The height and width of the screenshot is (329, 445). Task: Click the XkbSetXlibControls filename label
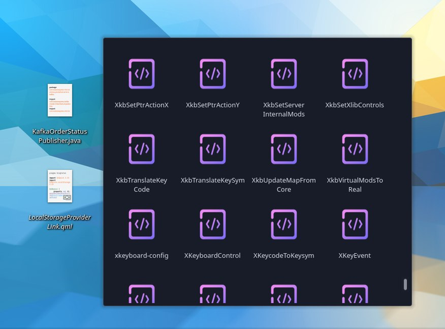[355, 105]
